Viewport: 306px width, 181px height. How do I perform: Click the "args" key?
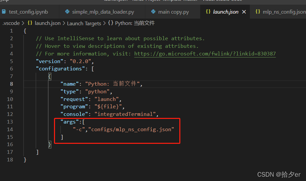[69, 122]
